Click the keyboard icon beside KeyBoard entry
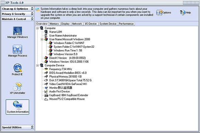The image size is (200, 133). [46, 95]
